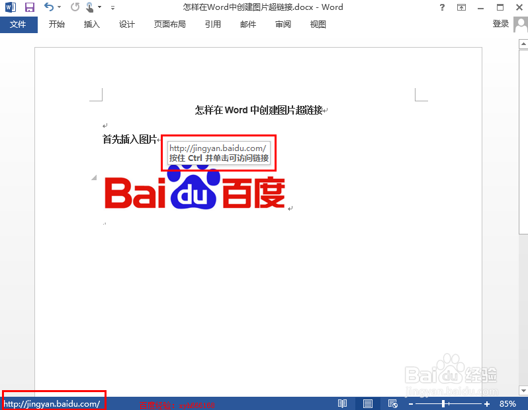Click status bar URL http://jingyan.baidu.com/
The image size is (528, 410).
pos(52,403)
